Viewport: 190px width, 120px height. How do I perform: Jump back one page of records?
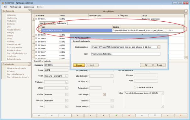coord(52,115)
